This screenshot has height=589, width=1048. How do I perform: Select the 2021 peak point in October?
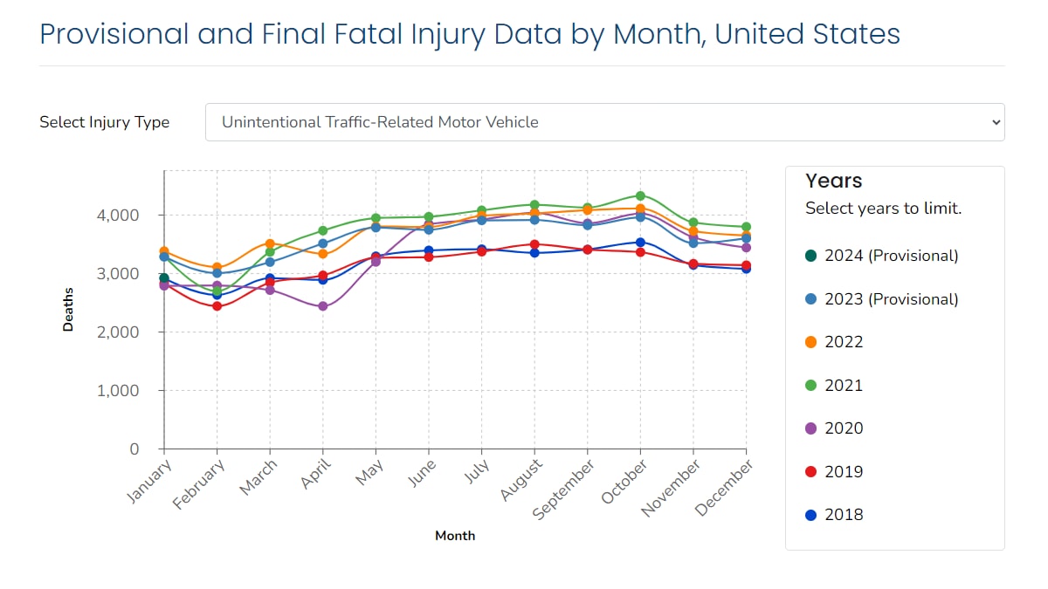point(641,195)
